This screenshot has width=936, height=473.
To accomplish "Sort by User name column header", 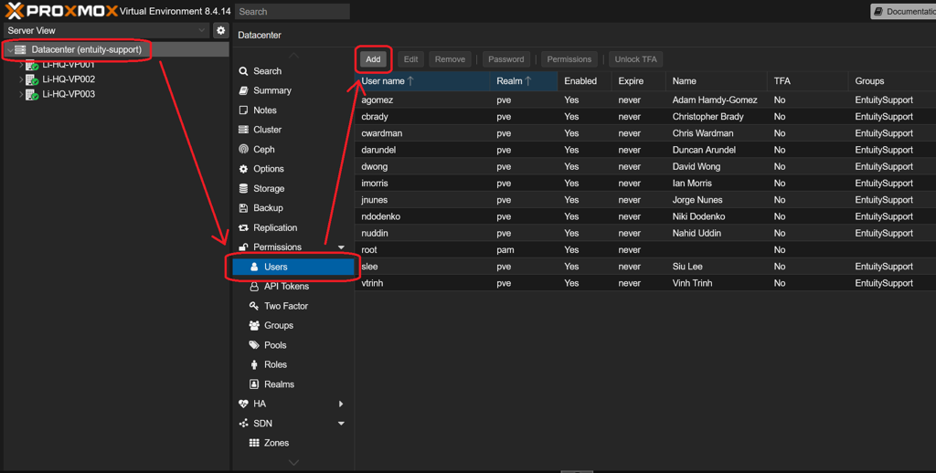I will tap(422, 81).
